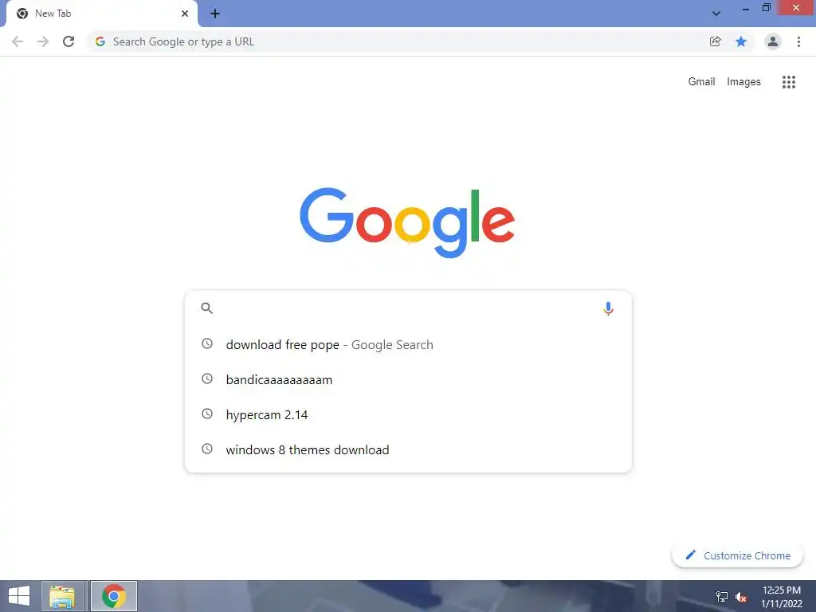Select the New Tab tab

coord(101,14)
